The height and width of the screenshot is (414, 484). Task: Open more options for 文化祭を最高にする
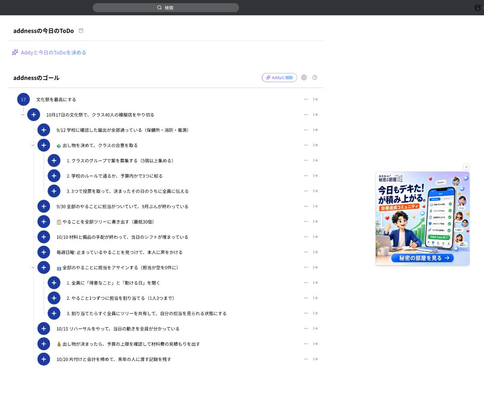[306, 99]
